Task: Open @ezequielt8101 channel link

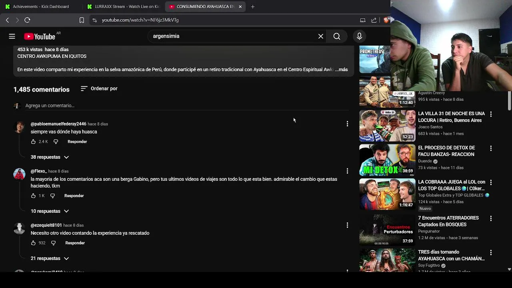Action: point(46,225)
